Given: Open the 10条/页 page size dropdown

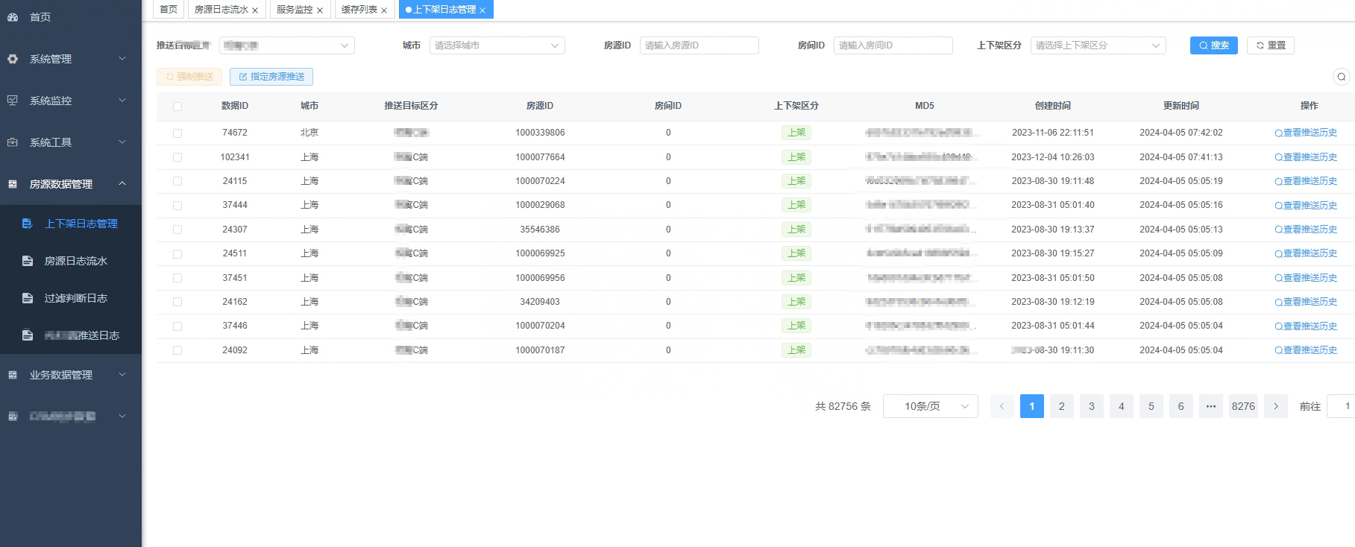Looking at the screenshot, I should (931, 406).
